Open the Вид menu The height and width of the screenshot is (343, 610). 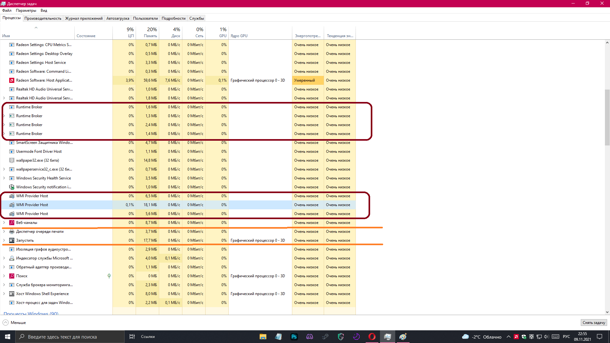(x=44, y=10)
